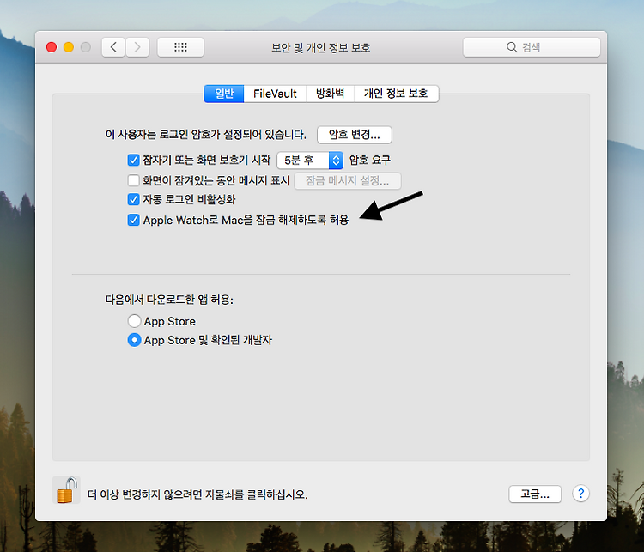Viewport: 644px width, 552px height.
Task: Uncheck Apple Watch로 Mac을 잠금 해제하도록 허용
Action: (133, 220)
